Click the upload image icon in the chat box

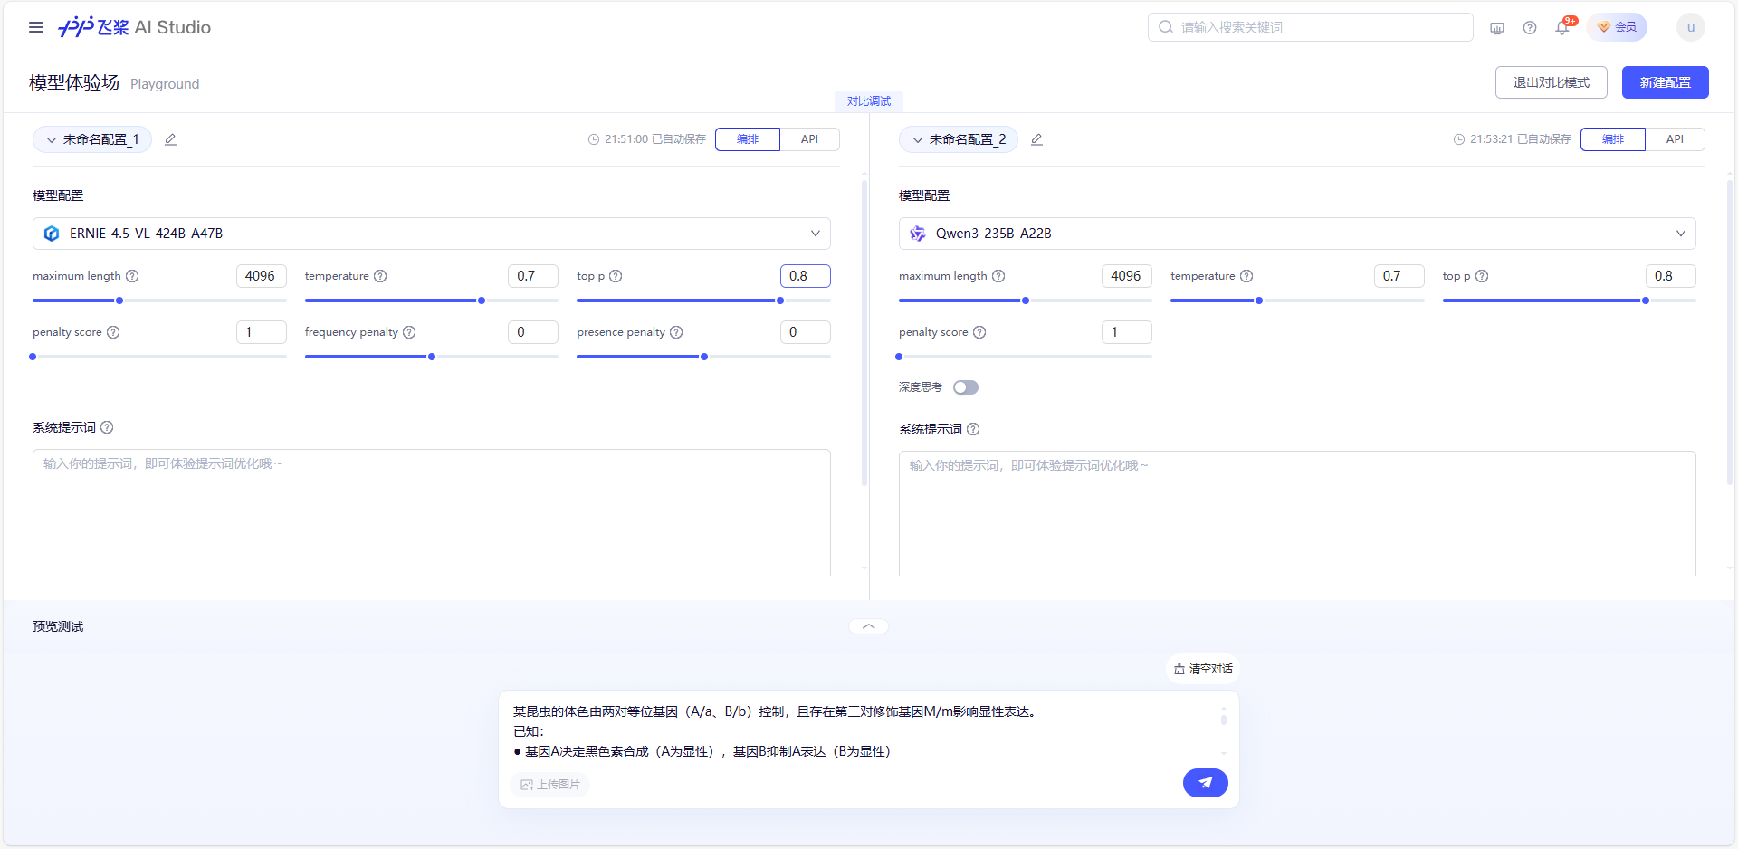pyautogui.click(x=528, y=785)
